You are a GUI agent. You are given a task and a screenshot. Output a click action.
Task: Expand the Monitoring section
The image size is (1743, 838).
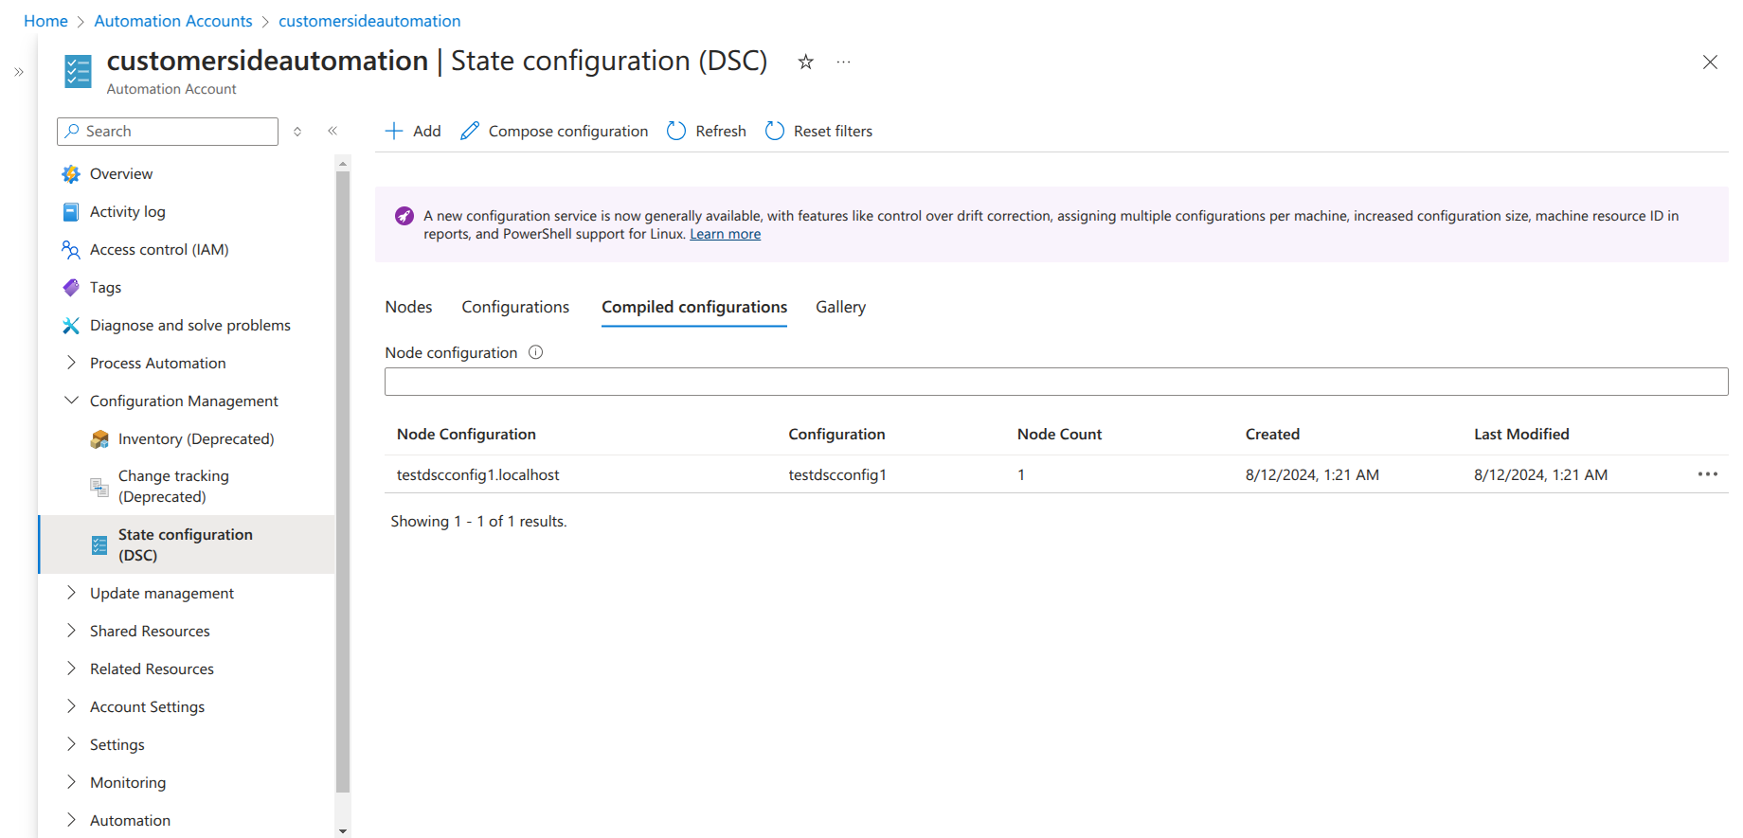(x=71, y=782)
